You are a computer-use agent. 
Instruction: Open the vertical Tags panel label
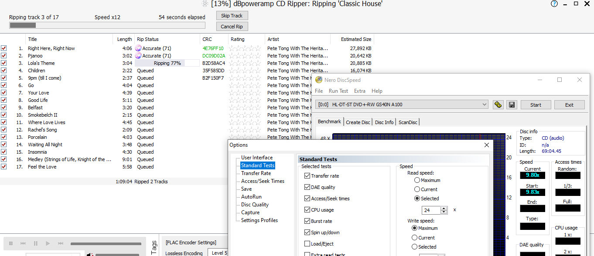pyautogui.click(x=154, y=247)
